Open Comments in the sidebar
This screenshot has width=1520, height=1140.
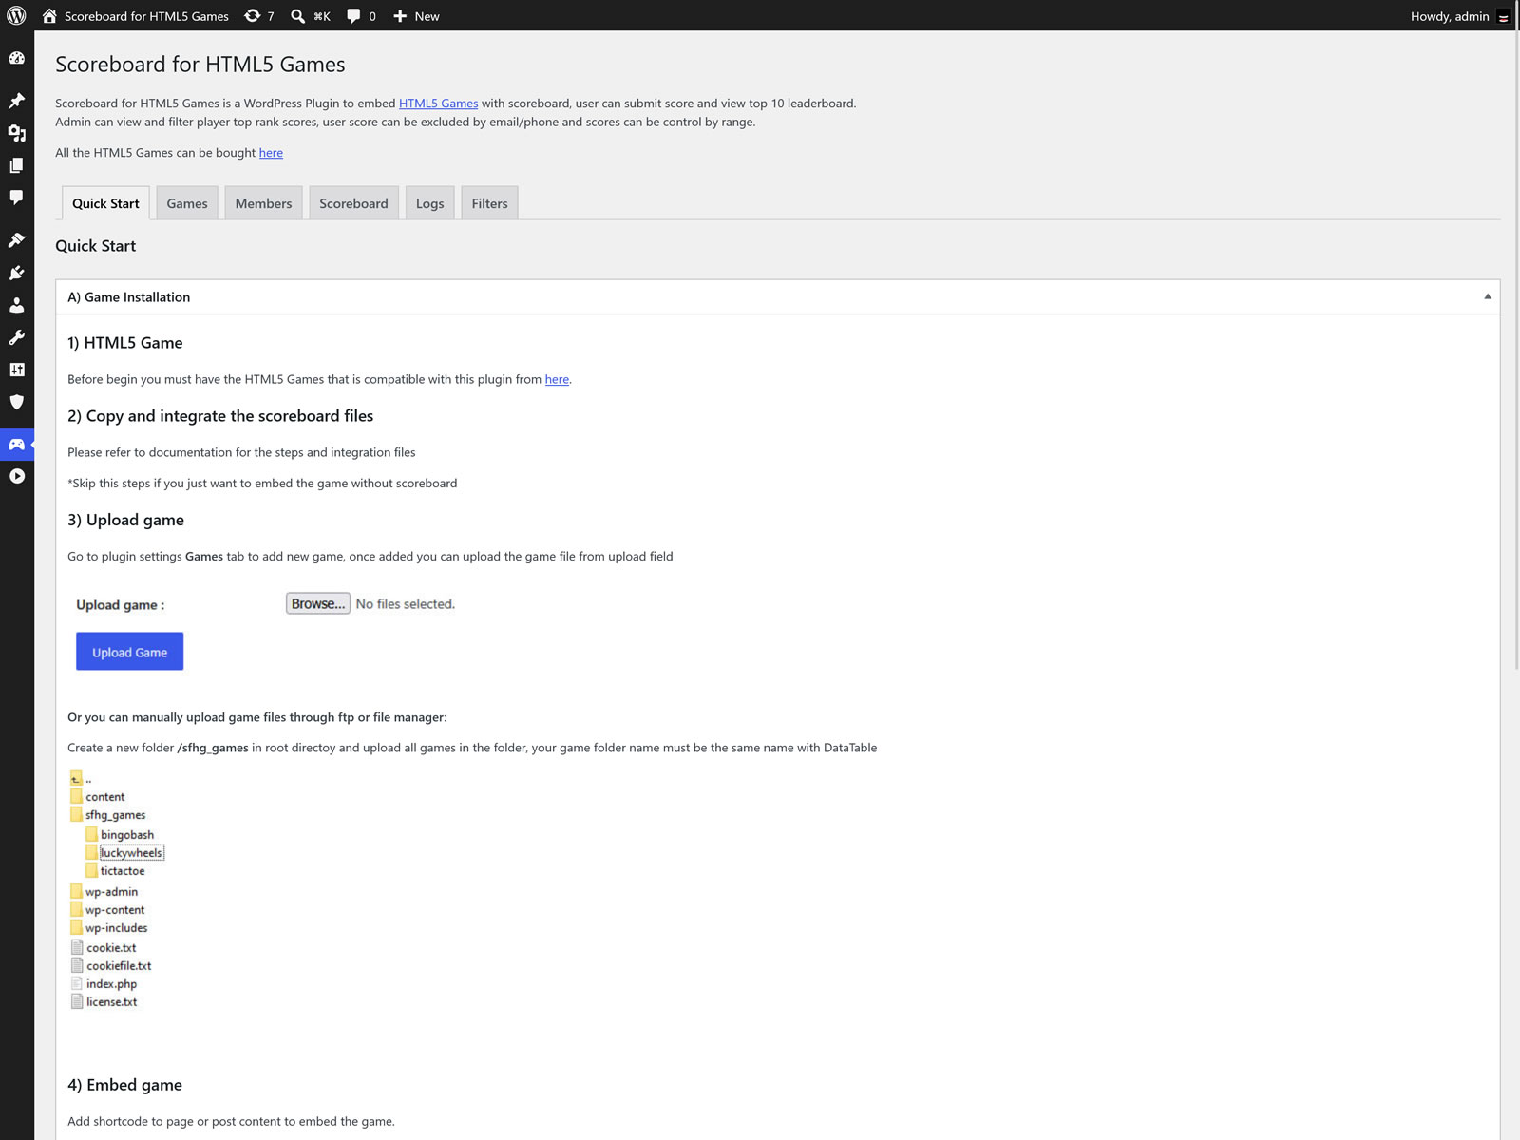pyautogui.click(x=17, y=198)
